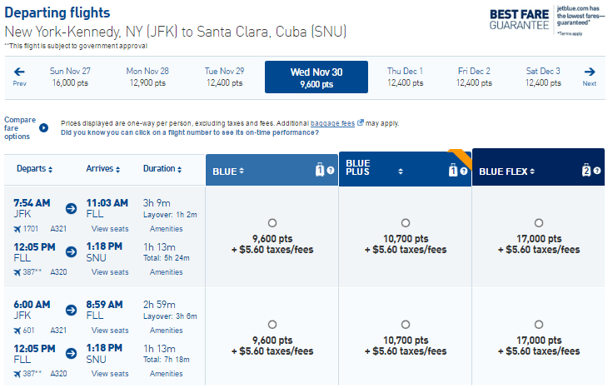This screenshot has height=388, width=608.
Task: Click the Blue fare help question mark
Action: (331, 171)
